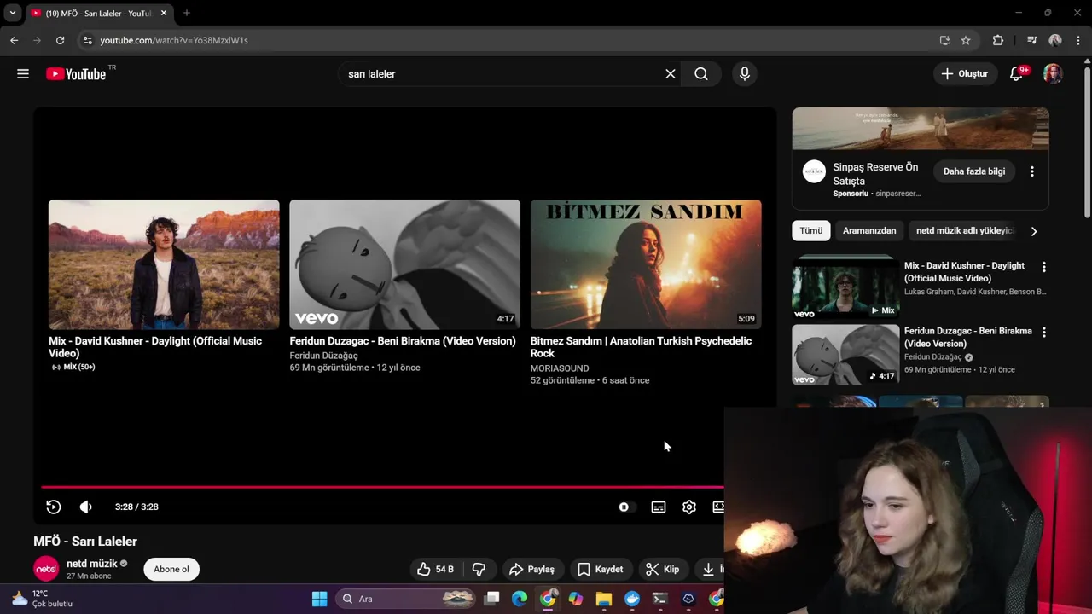The width and height of the screenshot is (1092, 614).
Task: Play the David Kushner Daylight end-screen thumbnail
Action: coord(164,264)
